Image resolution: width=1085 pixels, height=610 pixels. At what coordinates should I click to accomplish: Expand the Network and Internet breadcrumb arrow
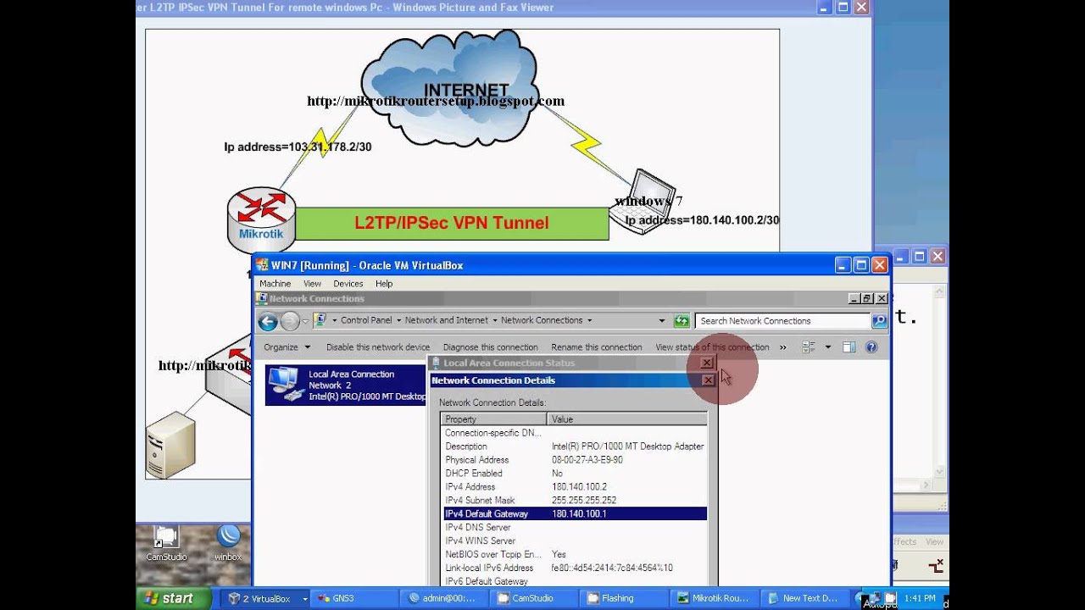click(495, 320)
